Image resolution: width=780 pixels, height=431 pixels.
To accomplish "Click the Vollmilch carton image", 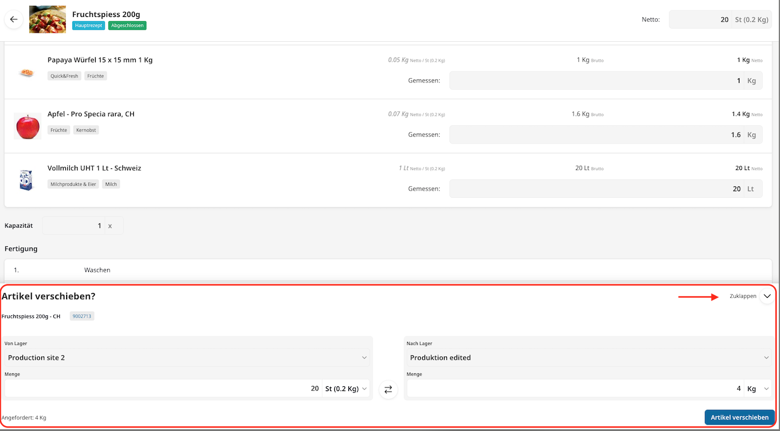I will coord(26,180).
